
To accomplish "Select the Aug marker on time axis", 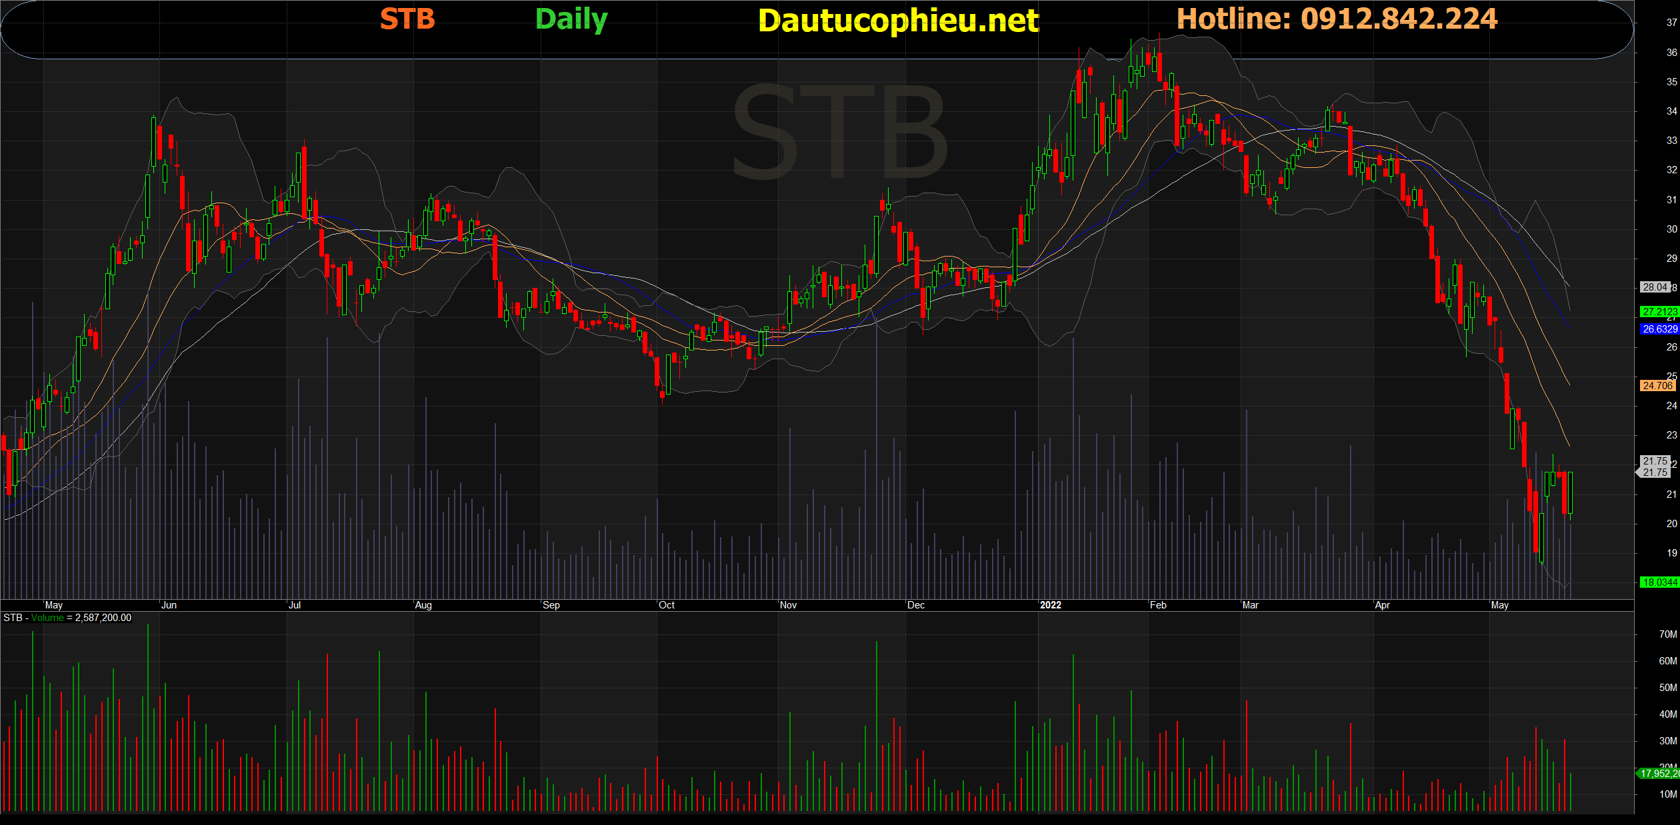I will pyautogui.click(x=423, y=605).
